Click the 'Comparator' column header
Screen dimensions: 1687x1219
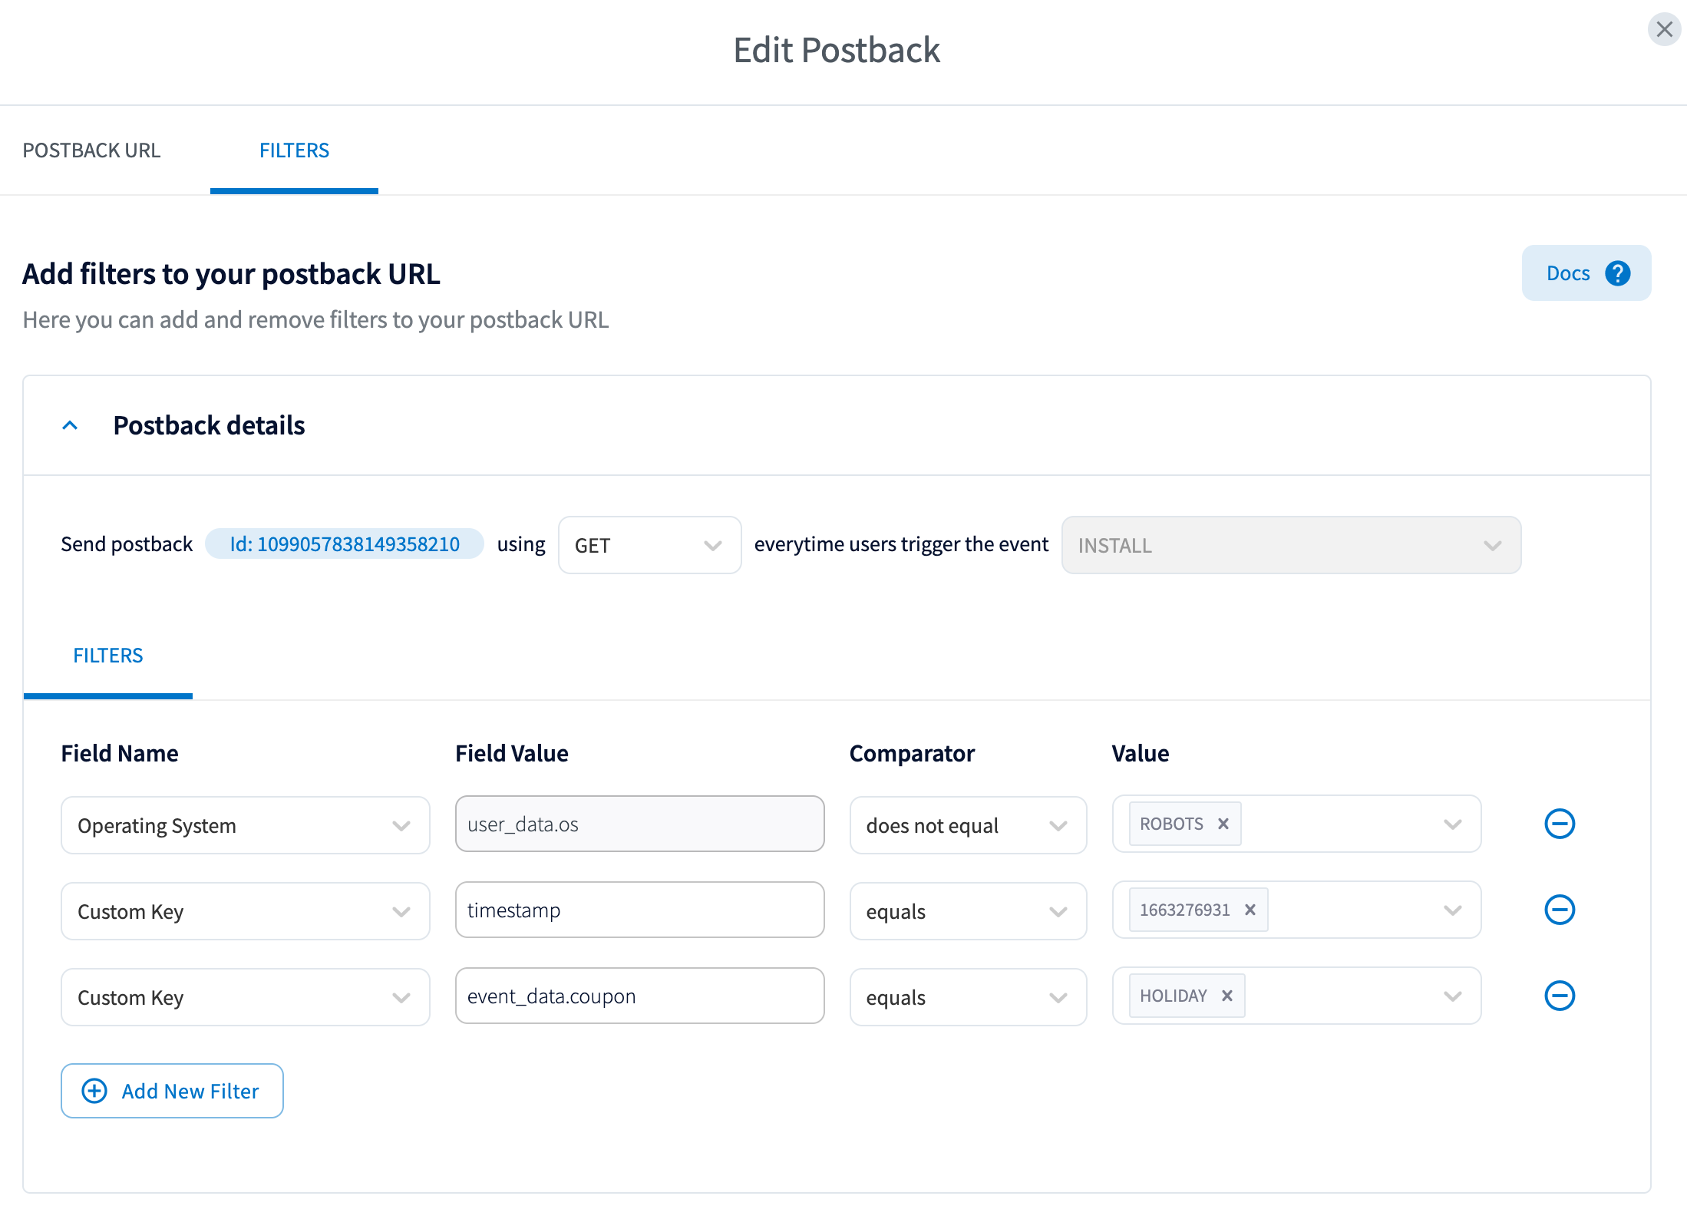912,753
